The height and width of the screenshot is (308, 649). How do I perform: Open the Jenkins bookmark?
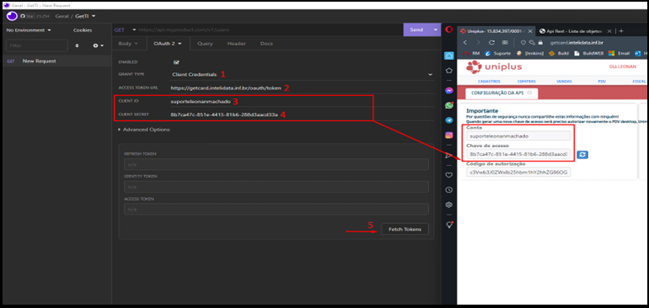tap(531, 53)
